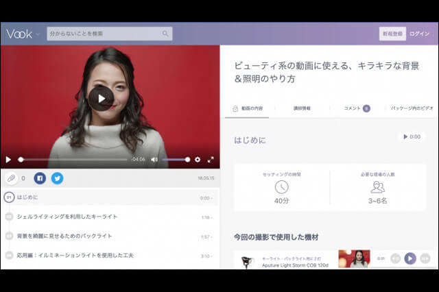Click mini player next chapter button
The image size is (439, 292).
[425, 258]
